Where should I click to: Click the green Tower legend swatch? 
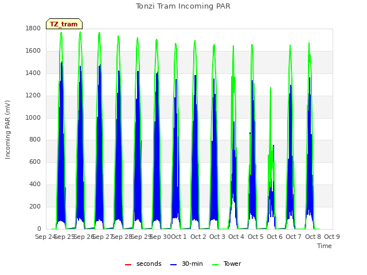(x=215, y=265)
